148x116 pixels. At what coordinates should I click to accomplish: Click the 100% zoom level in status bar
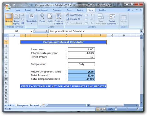(x=110, y=109)
